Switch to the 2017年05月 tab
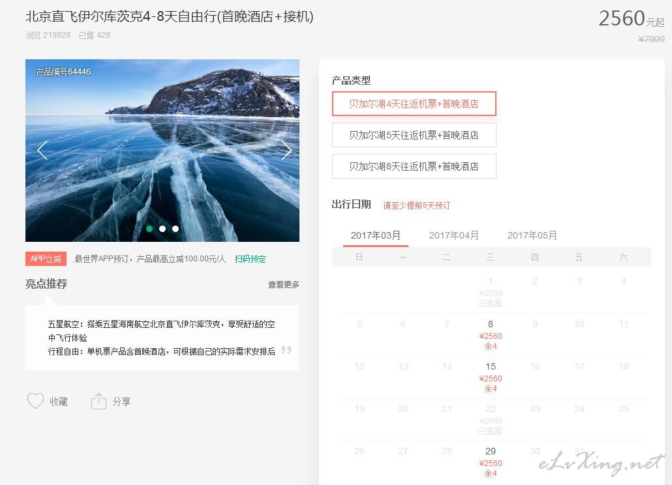Image resolution: width=672 pixels, height=485 pixels. [x=532, y=235]
